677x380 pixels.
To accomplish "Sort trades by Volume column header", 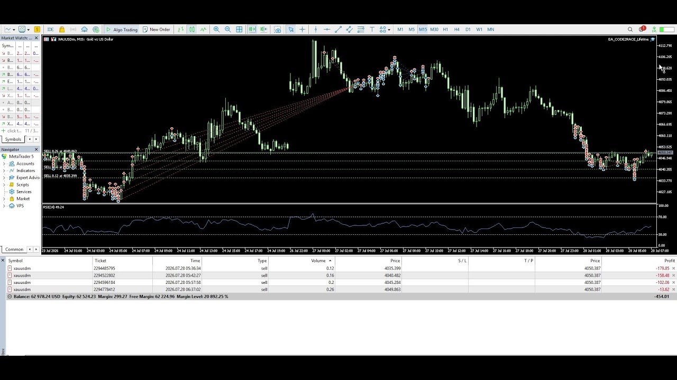I will tap(301, 261).
